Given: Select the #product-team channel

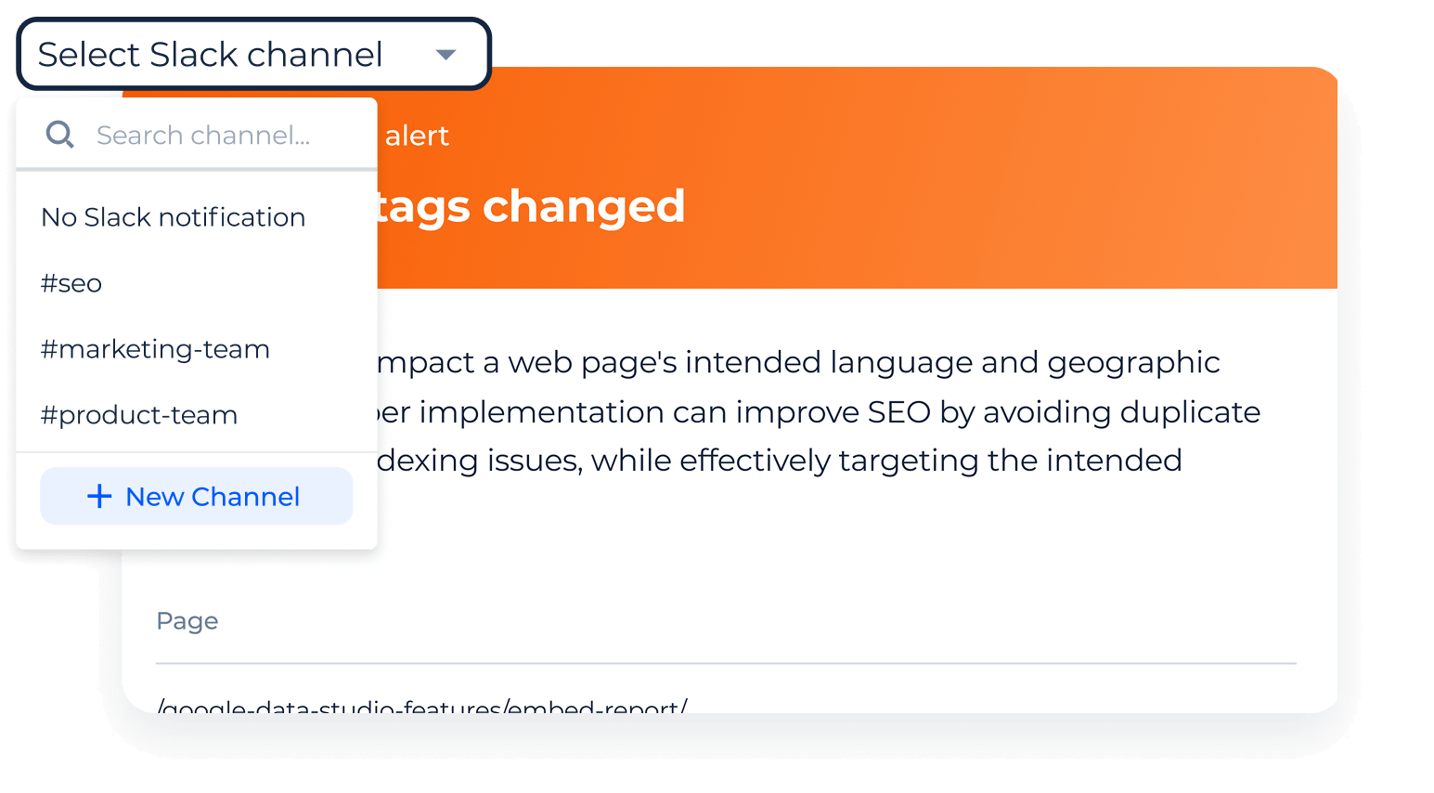Looking at the screenshot, I should (x=139, y=415).
